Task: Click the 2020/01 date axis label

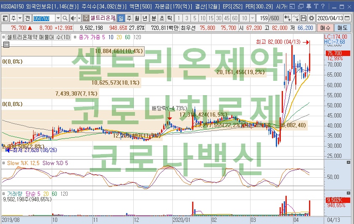Action: pyautogui.click(x=181, y=220)
